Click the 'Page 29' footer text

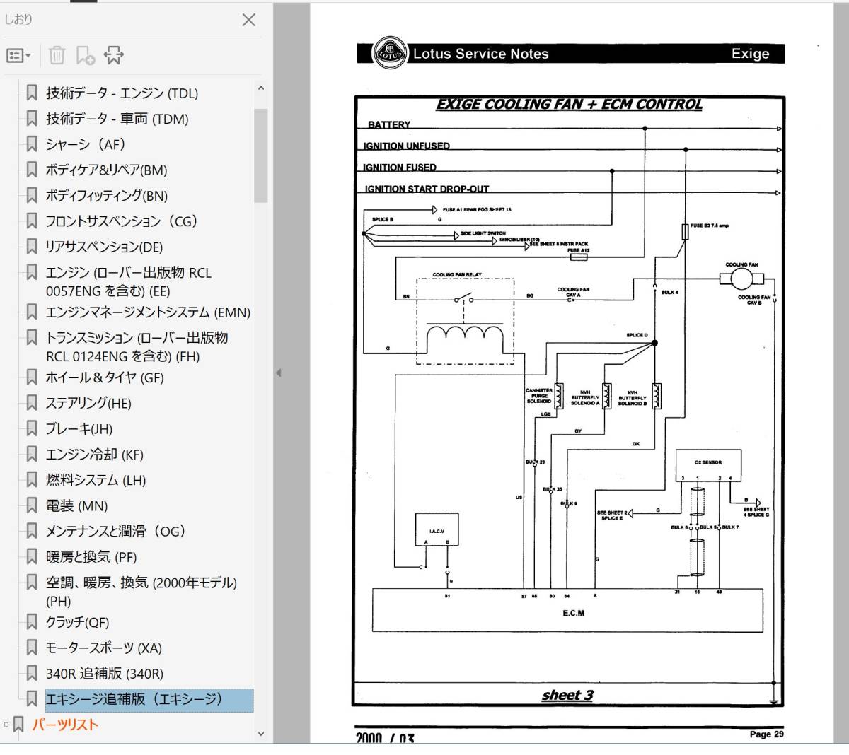point(767,734)
